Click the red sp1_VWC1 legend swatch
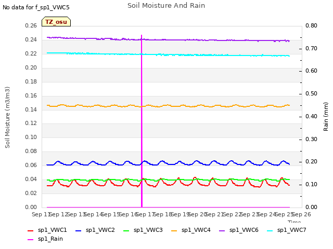 31,230
